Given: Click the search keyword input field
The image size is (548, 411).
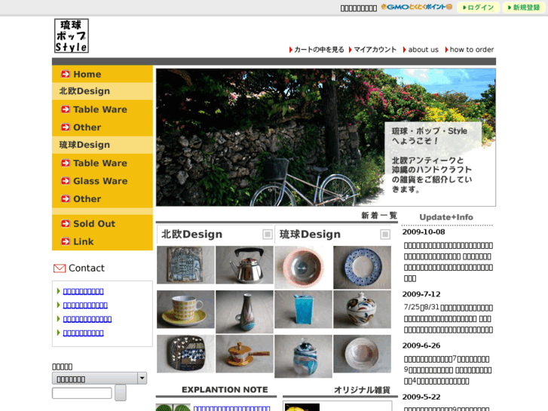Looking at the screenshot, I should pos(81,393).
